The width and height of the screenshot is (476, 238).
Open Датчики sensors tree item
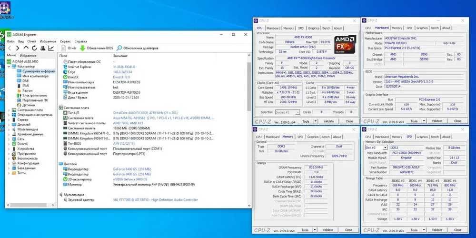(x=26, y=105)
